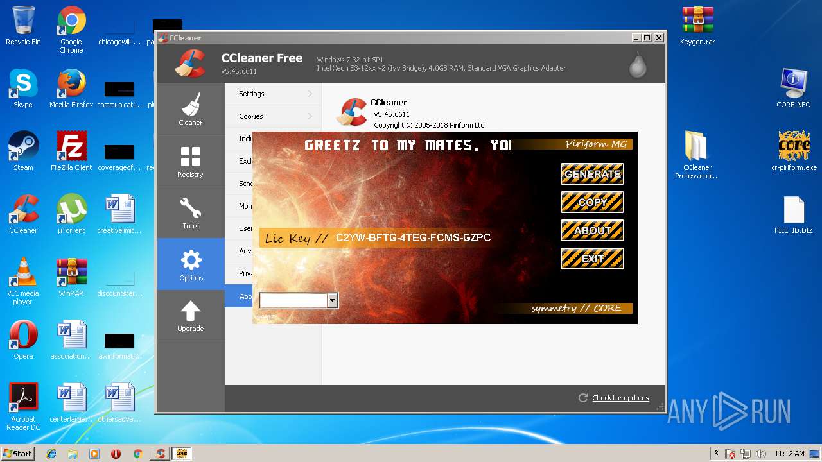Open the Settings options page
822x462 pixels.
(x=273, y=94)
